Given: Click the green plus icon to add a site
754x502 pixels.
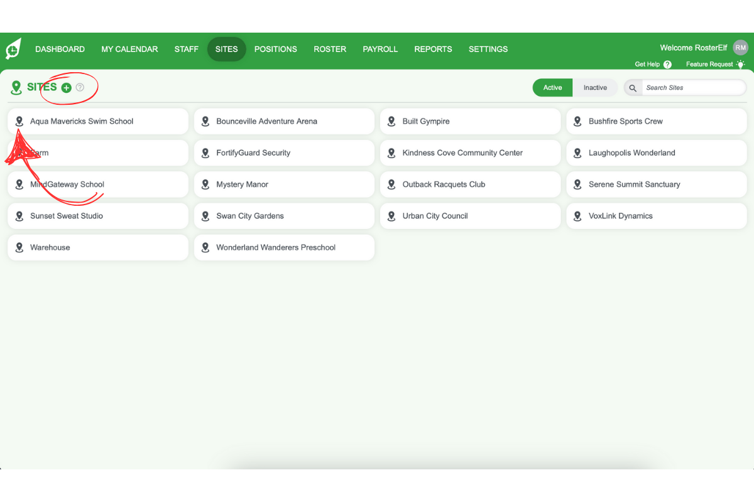Looking at the screenshot, I should [x=66, y=88].
